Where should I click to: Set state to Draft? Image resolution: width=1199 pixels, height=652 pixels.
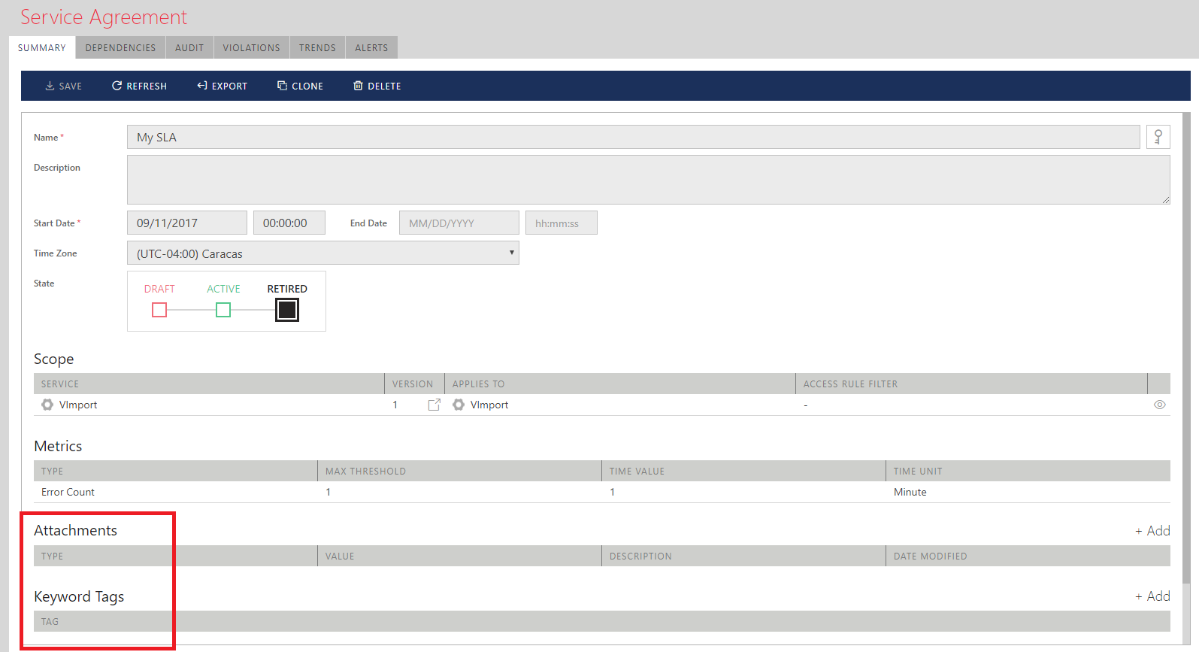coord(159,310)
